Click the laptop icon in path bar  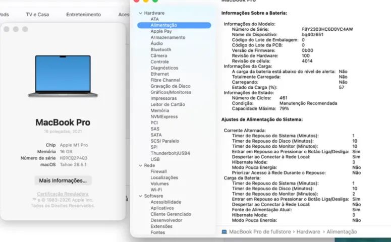coord(224,232)
